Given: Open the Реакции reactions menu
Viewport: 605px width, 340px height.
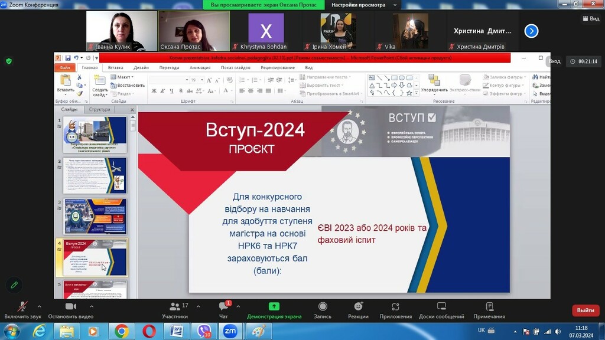Looking at the screenshot, I should point(358,307).
